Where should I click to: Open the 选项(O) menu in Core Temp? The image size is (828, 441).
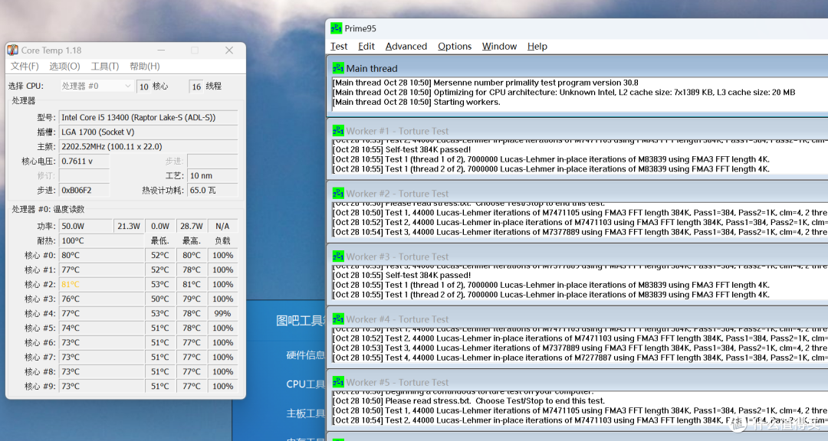tap(64, 66)
